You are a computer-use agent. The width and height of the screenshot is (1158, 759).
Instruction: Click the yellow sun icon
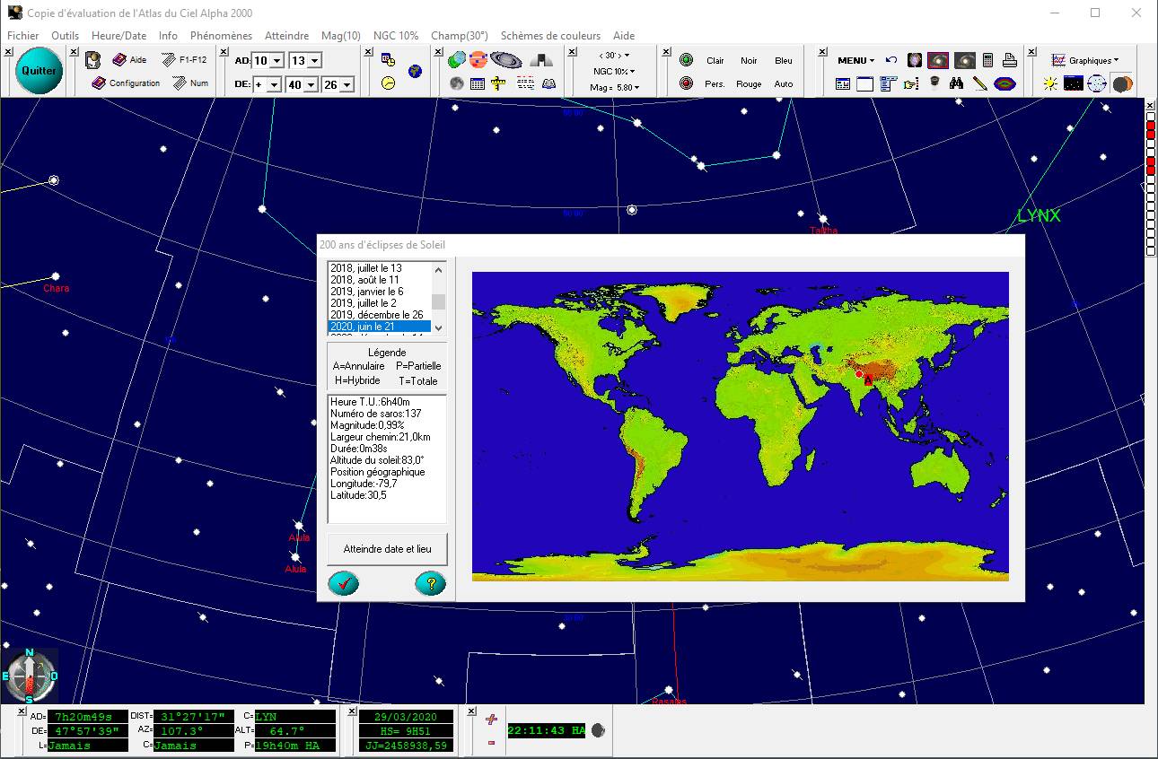1050,84
